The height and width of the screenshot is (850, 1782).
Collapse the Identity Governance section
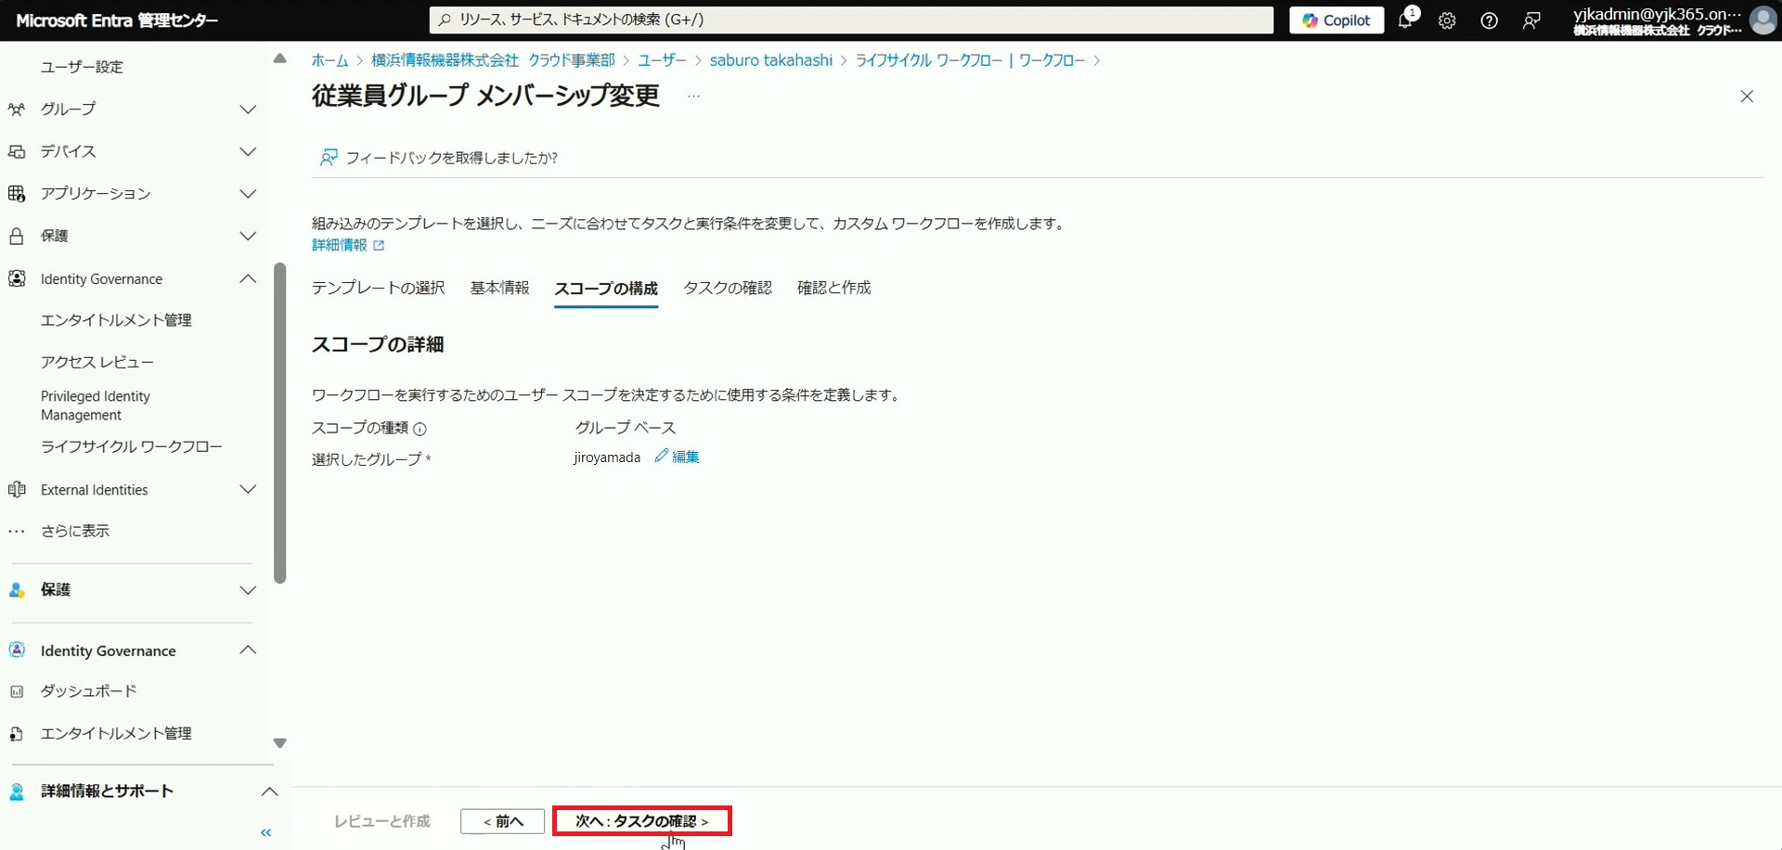click(x=248, y=279)
